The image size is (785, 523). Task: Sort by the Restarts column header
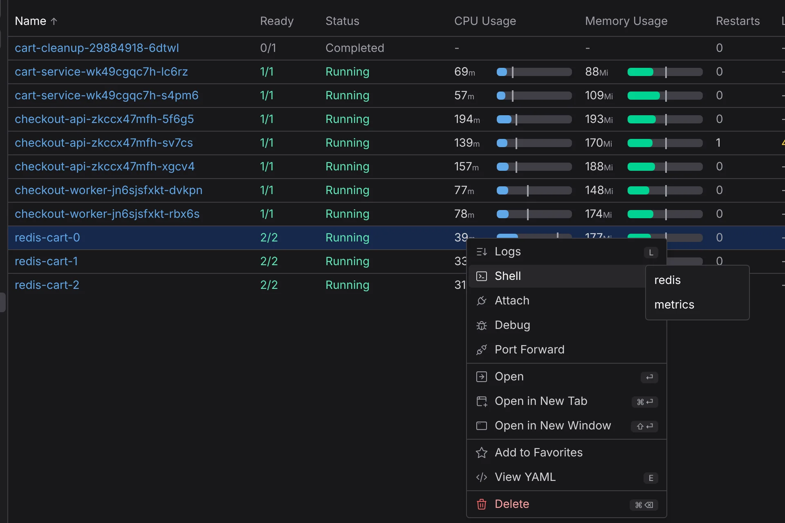[x=738, y=21]
